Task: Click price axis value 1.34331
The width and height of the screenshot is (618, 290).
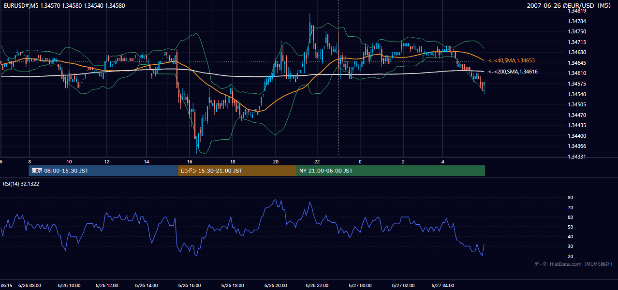Action: click(577, 157)
